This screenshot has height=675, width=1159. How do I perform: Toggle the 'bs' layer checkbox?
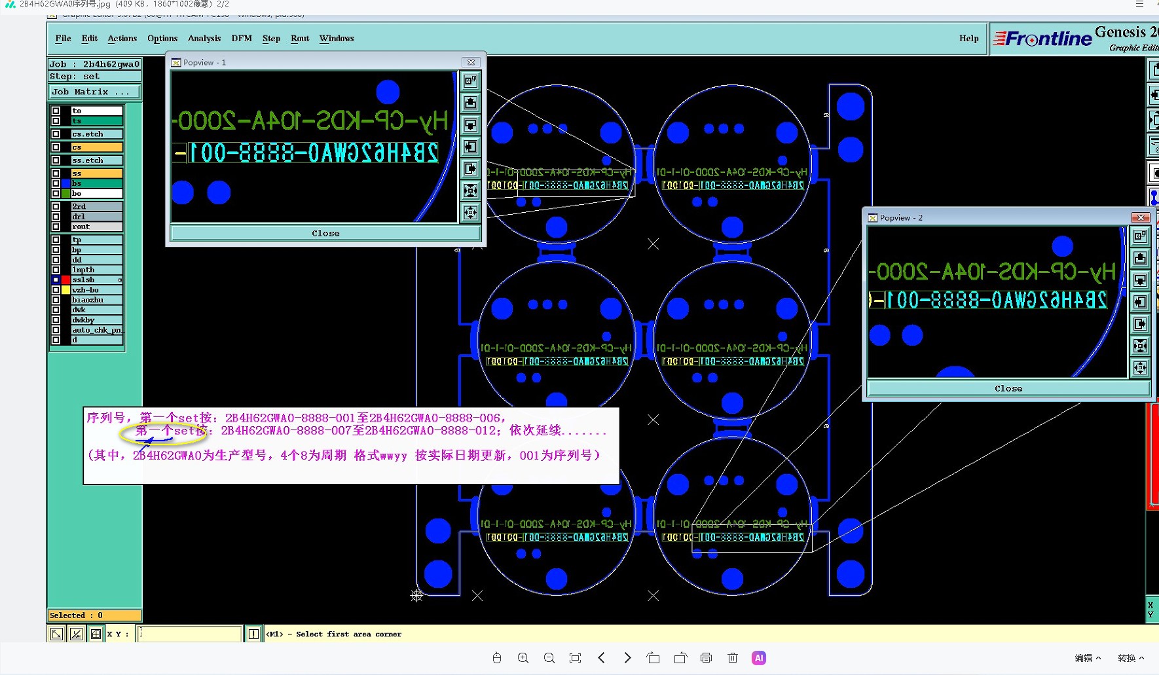tap(56, 183)
